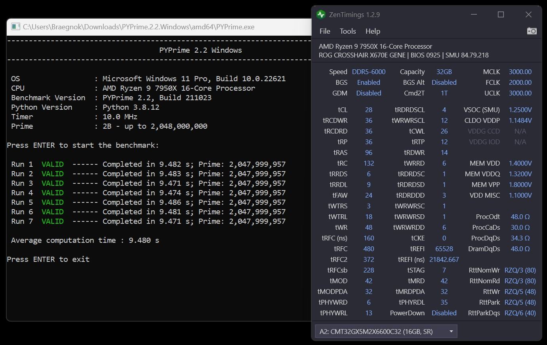Click the tCWL value 26
The width and height of the screenshot is (547, 345).
pyautogui.click(x=444, y=131)
